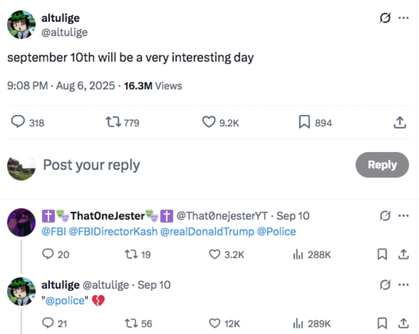
Task: Like ThatOneJester's reply with 3.2K likes
Action: [215, 255]
